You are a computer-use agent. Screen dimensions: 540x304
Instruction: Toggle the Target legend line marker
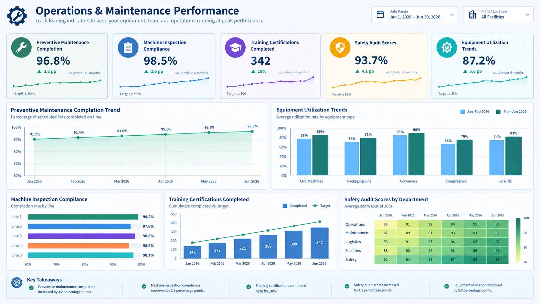pos(315,206)
